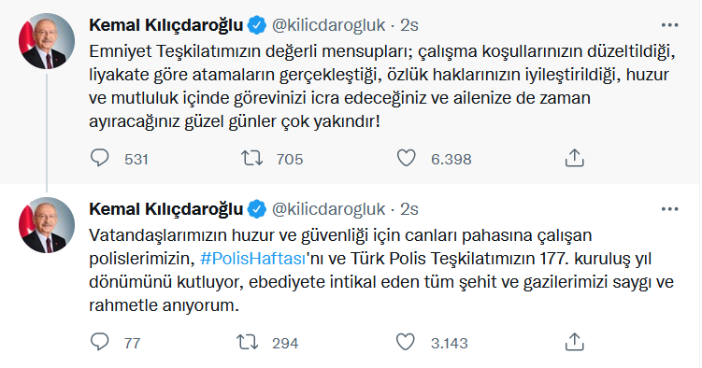The height and width of the screenshot is (368, 702).
Task: Click the verified badge on the first tweet
Action: pyautogui.click(x=257, y=25)
